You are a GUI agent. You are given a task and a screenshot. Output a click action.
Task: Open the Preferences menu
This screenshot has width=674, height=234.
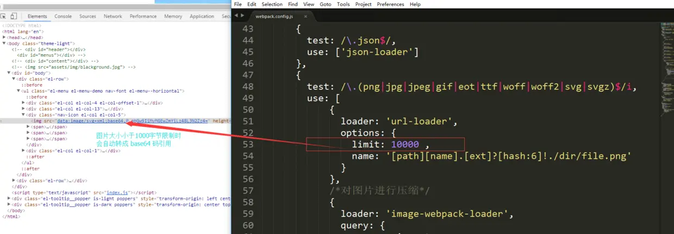click(x=391, y=4)
